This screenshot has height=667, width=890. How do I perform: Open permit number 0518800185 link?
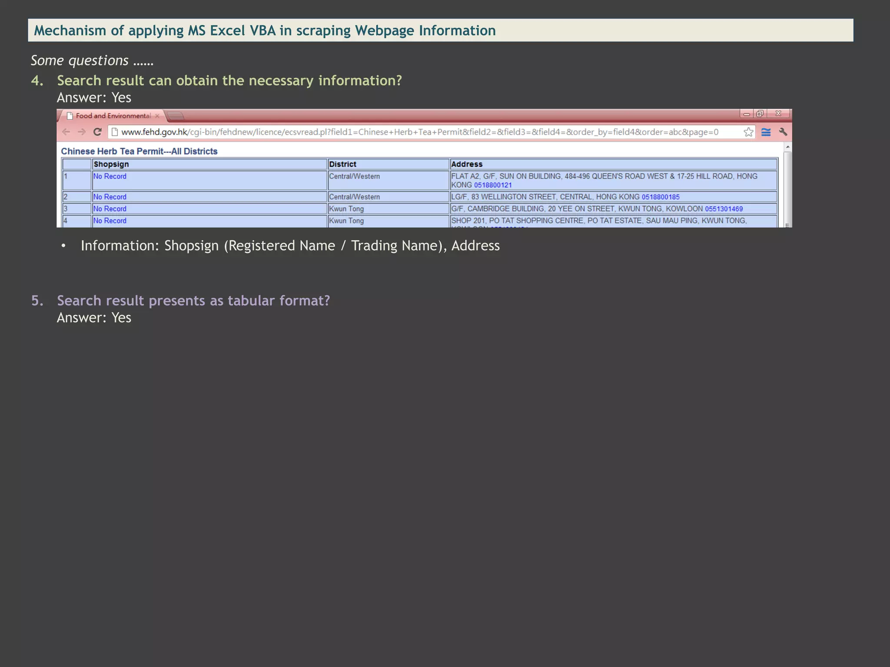tap(661, 197)
